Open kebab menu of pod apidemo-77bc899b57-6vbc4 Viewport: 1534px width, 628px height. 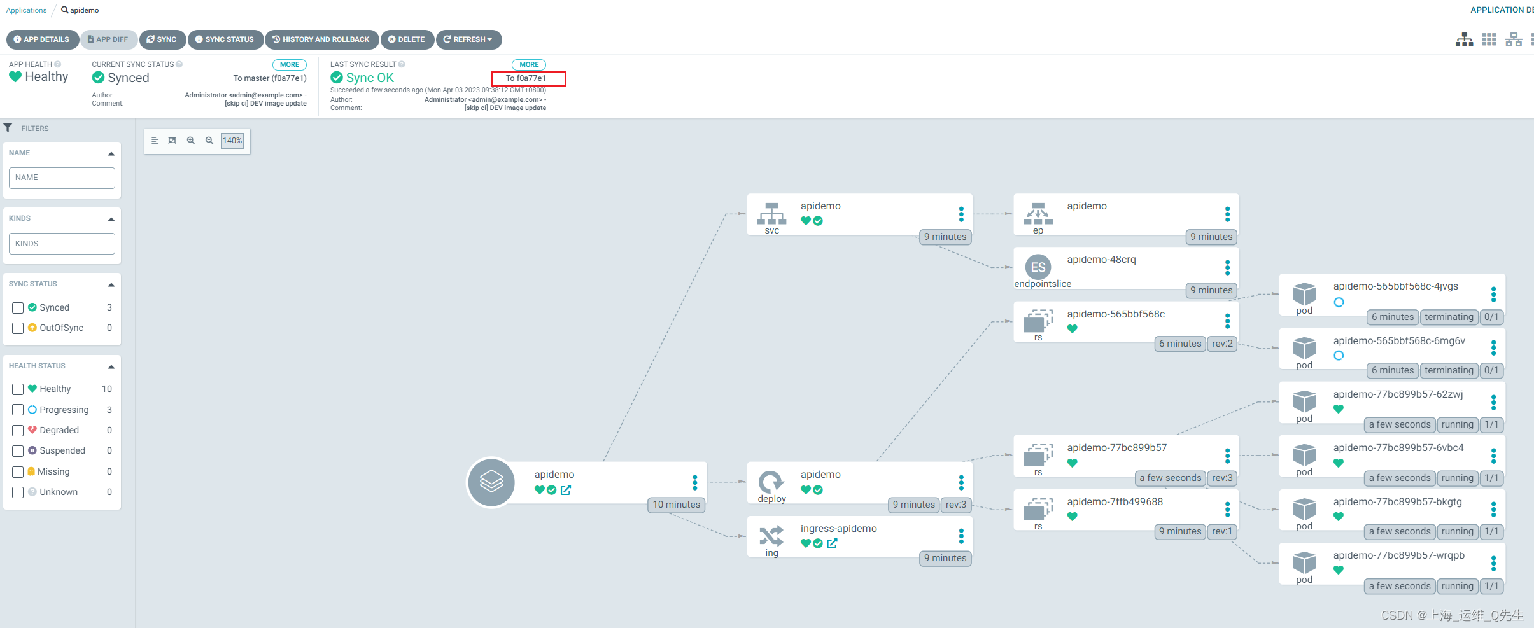[x=1493, y=456]
